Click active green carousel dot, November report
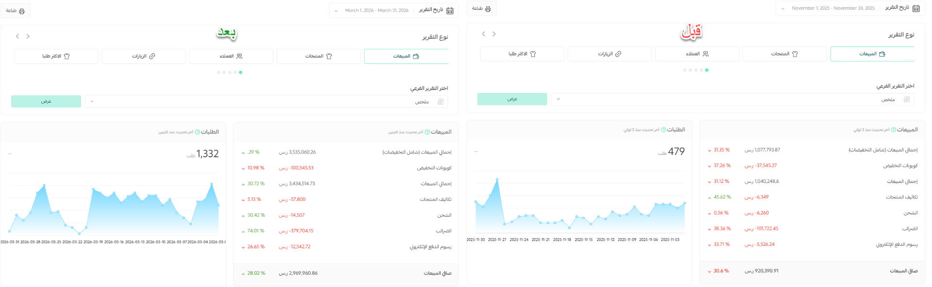This screenshot has height=287, width=932. [x=707, y=70]
